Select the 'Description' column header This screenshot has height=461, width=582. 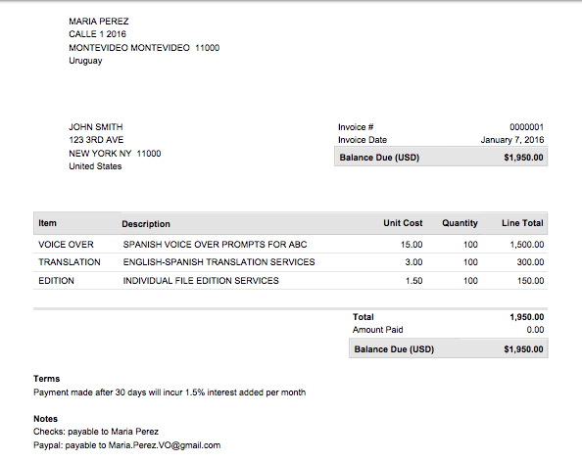point(146,224)
